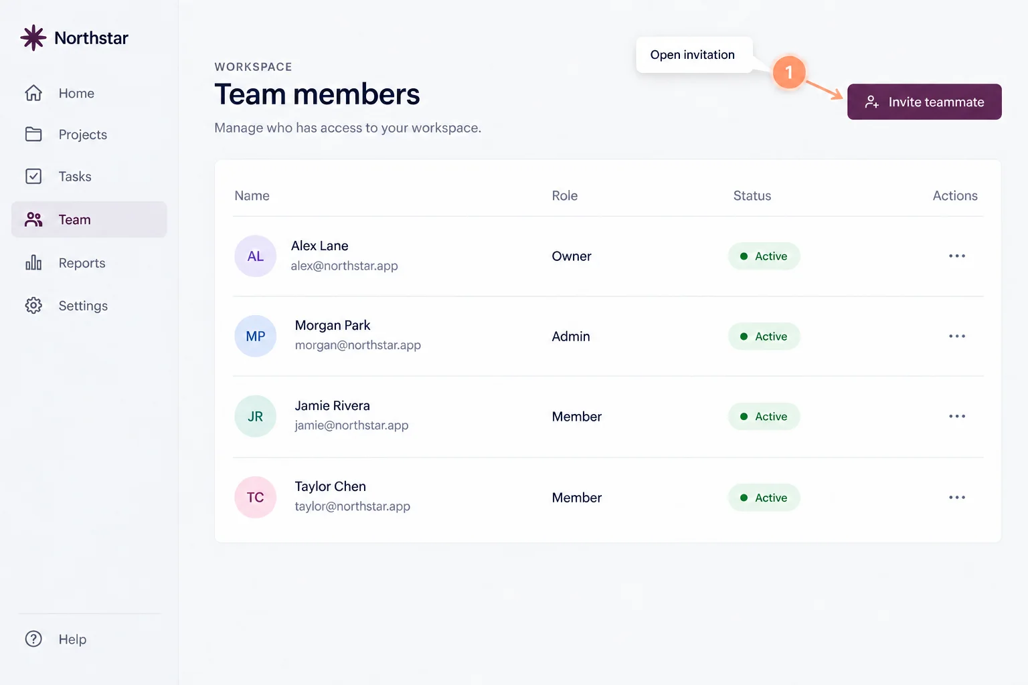
Task: Click the Role column header
Action: point(564,195)
